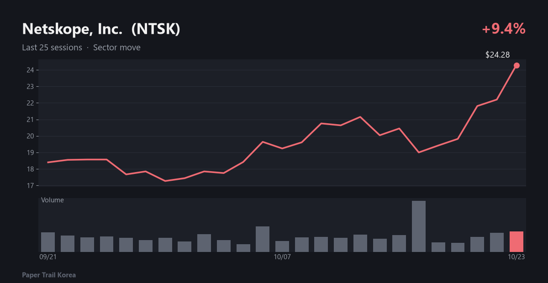548x283 pixels.
Task: Click the Volume panel label
Action: pyautogui.click(x=53, y=200)
